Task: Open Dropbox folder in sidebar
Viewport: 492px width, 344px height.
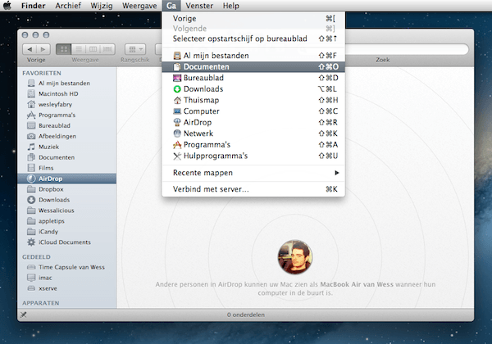Action: (x=67, y=189)
